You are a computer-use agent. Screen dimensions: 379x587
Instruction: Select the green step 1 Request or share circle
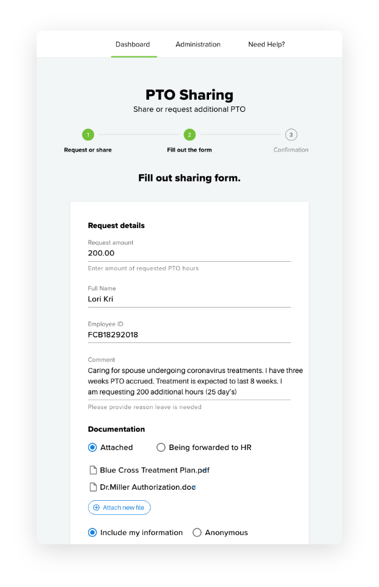pos(88,136)
